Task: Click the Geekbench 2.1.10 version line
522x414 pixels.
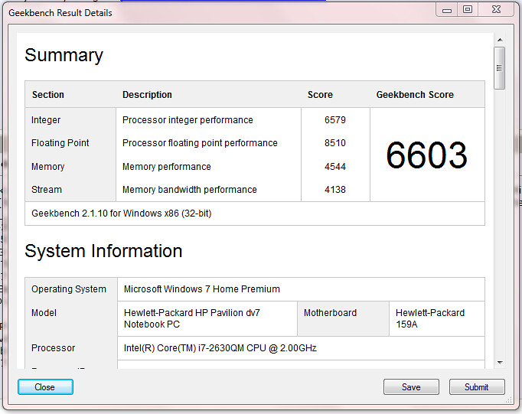Action: point(122,214)
